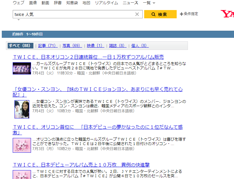This screenshot has width=234, height=179.
Task: Open 条件指定 plus option
Action: click(x=189, y=14)
